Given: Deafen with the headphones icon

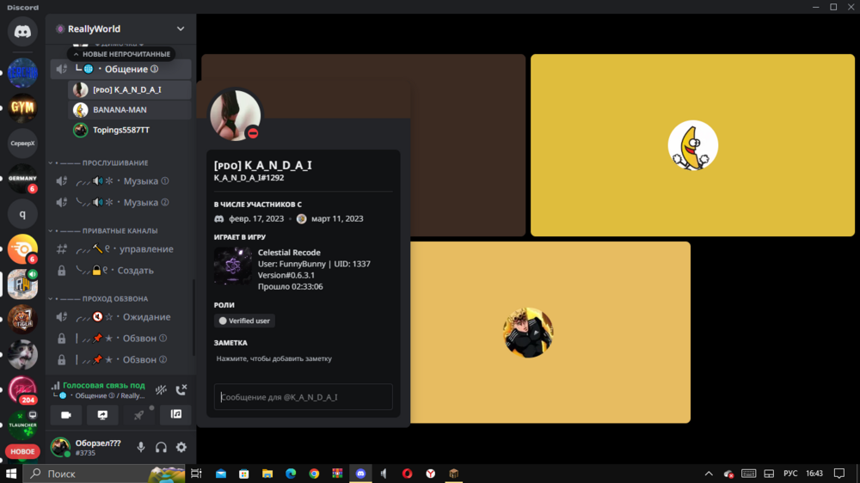Looking at the screenshot, I should pyautogui.click(x=161, y=448).
